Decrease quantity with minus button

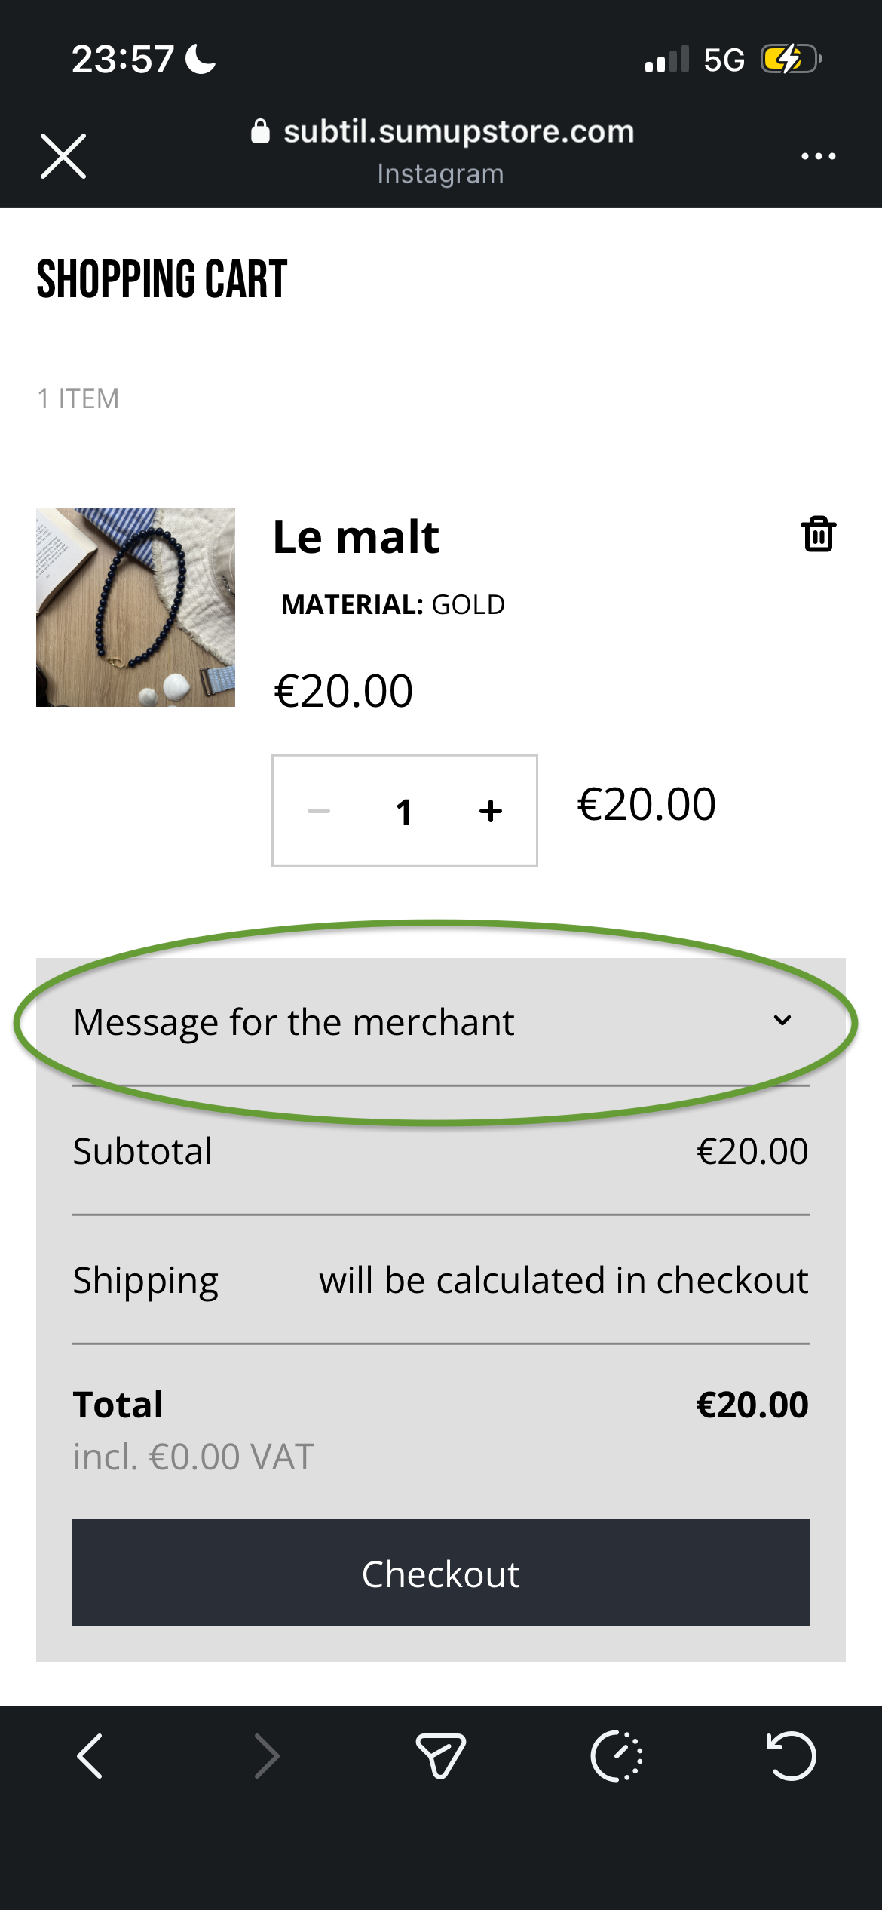click(x=319, y=811)
